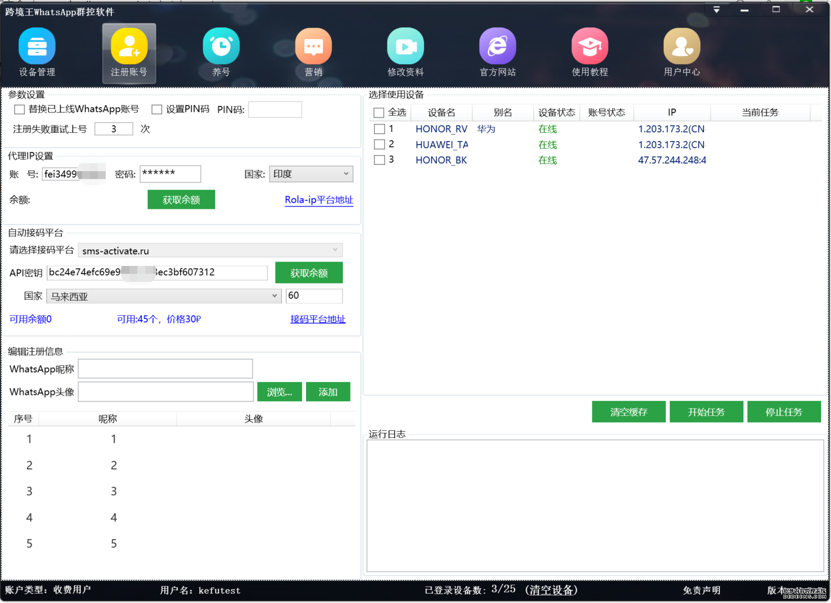Click the 添加 add button
This screenshot has width=831, height=603.
point(328,392)
